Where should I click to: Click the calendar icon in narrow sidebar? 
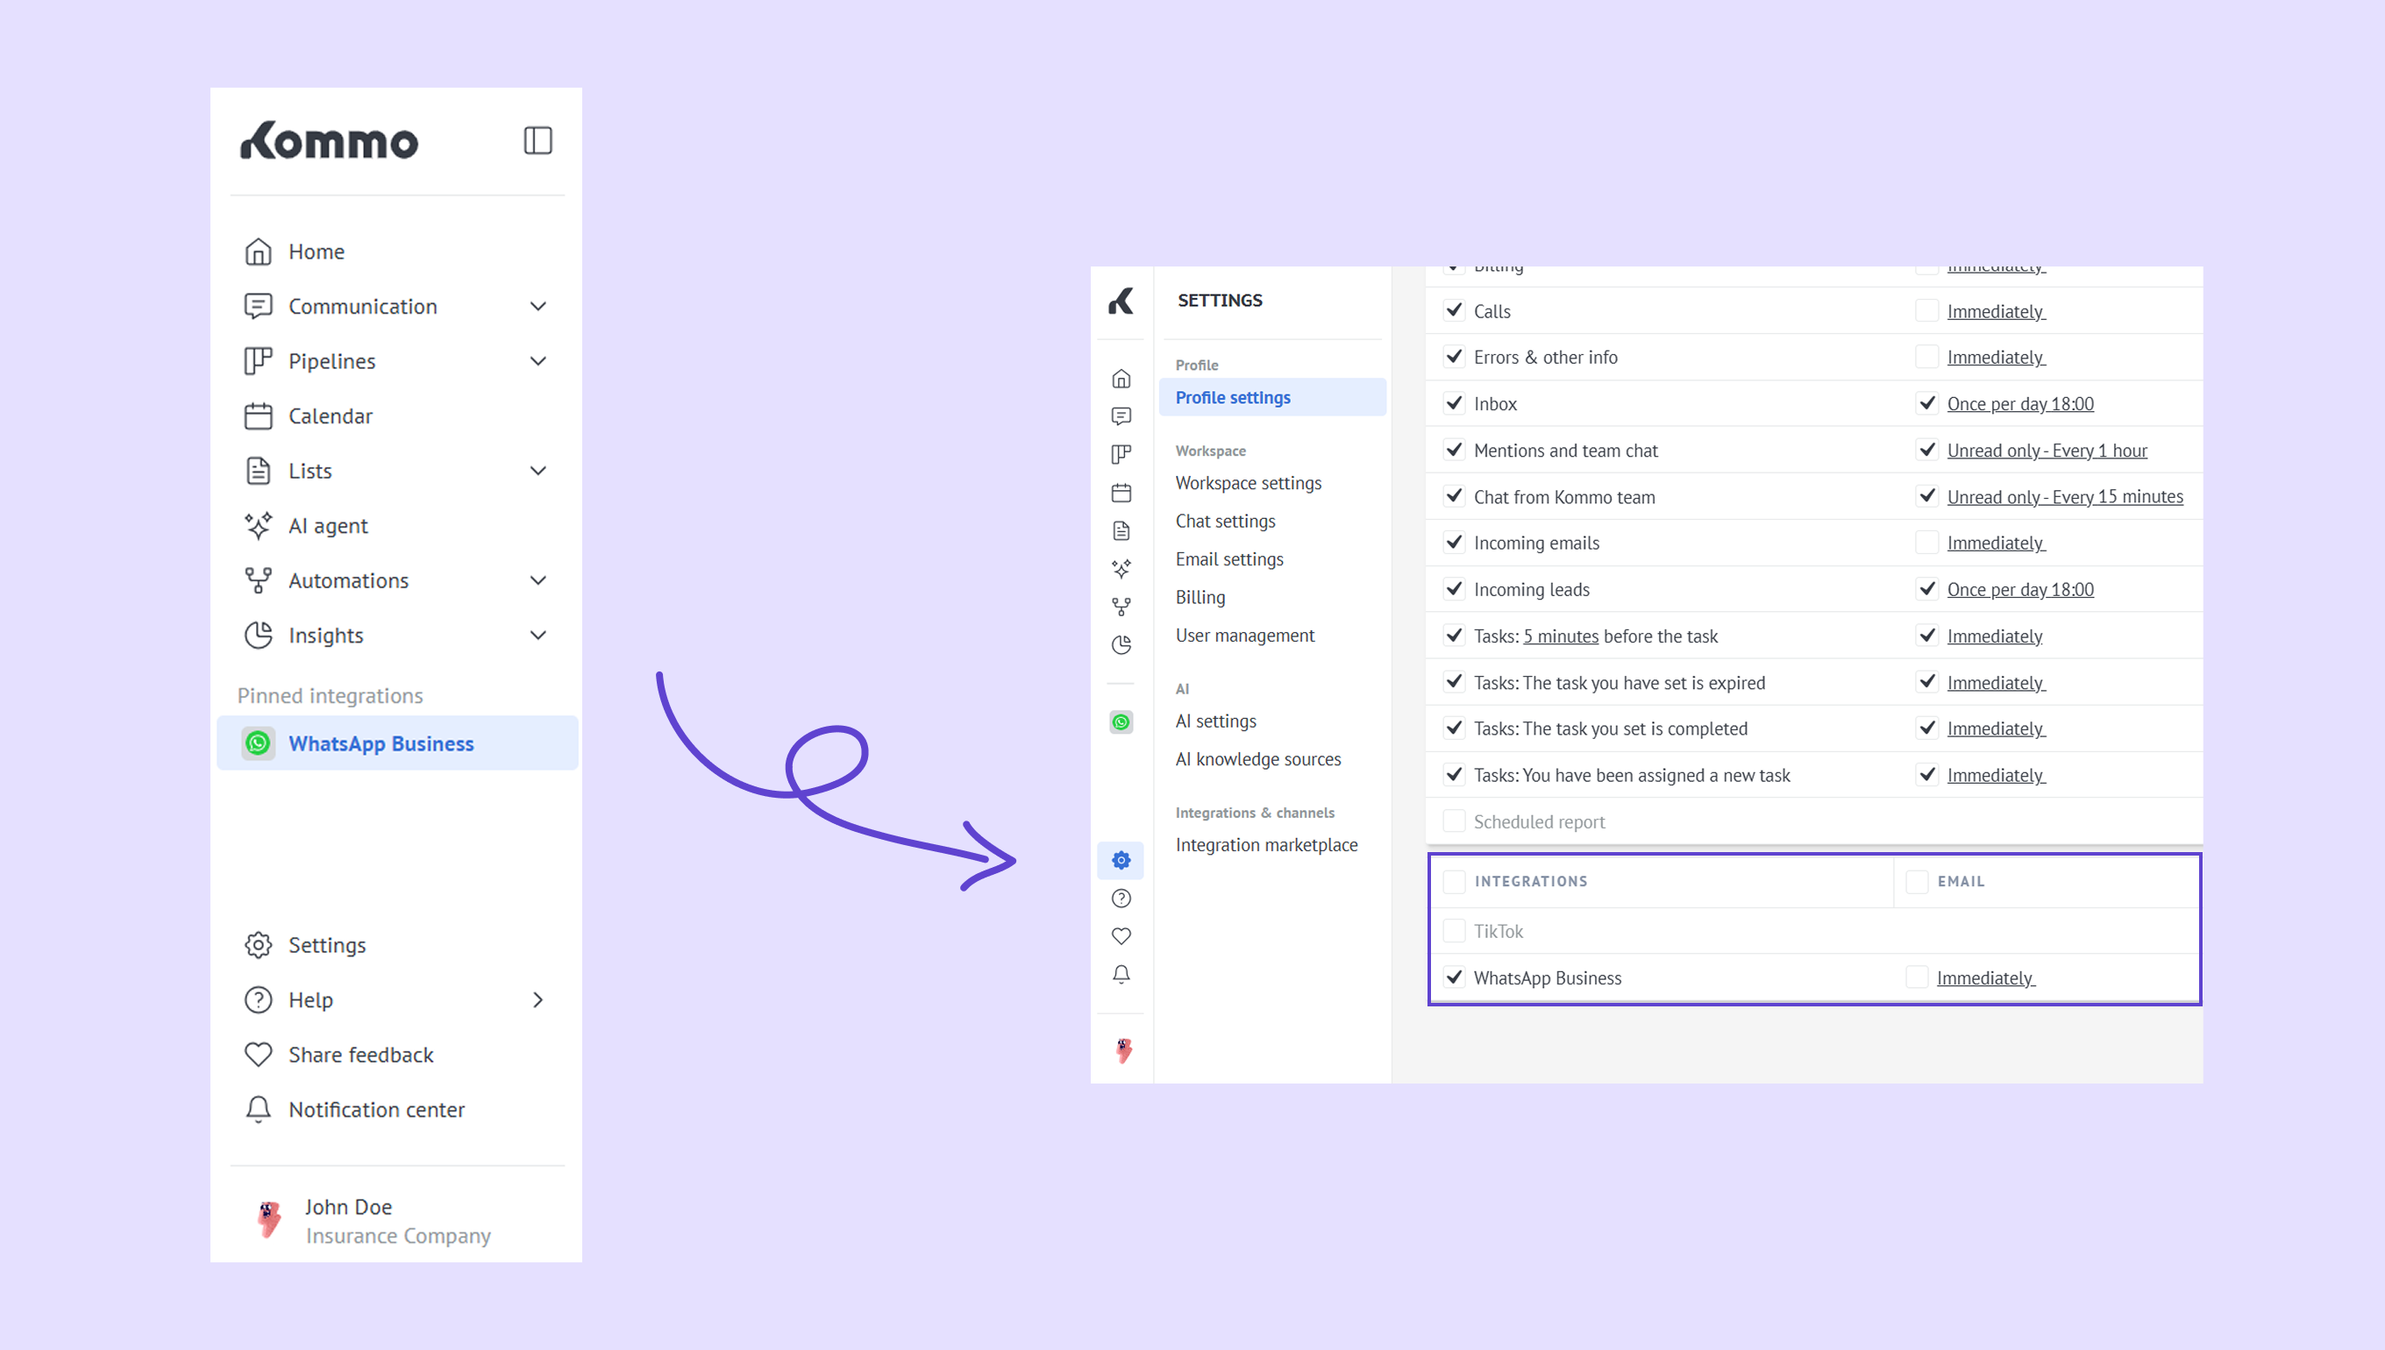pos(1121,493)
